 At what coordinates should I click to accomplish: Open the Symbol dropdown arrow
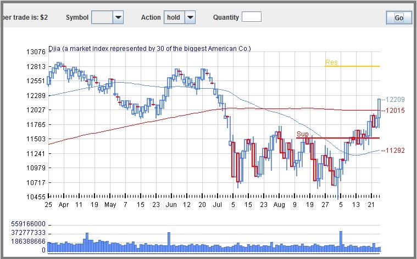(118, 18)
